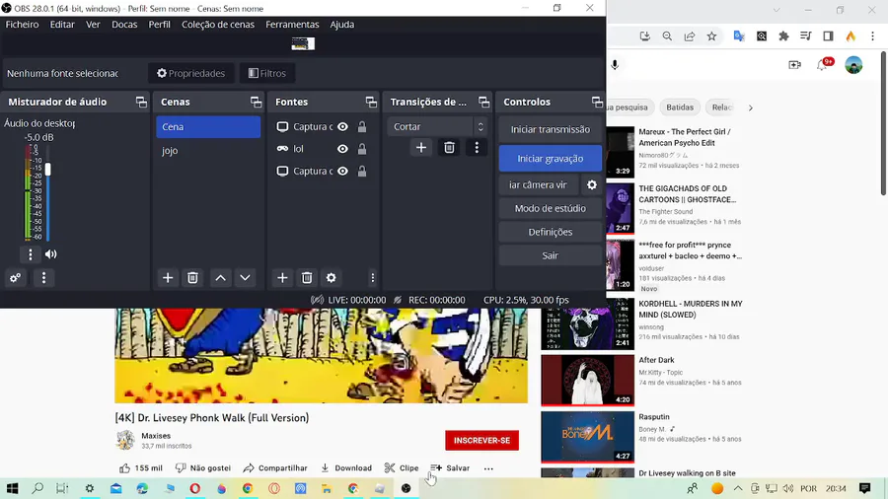The image size is (888, 499).
Task: Open the Ficheiro menu
Action: click(22, 25)
